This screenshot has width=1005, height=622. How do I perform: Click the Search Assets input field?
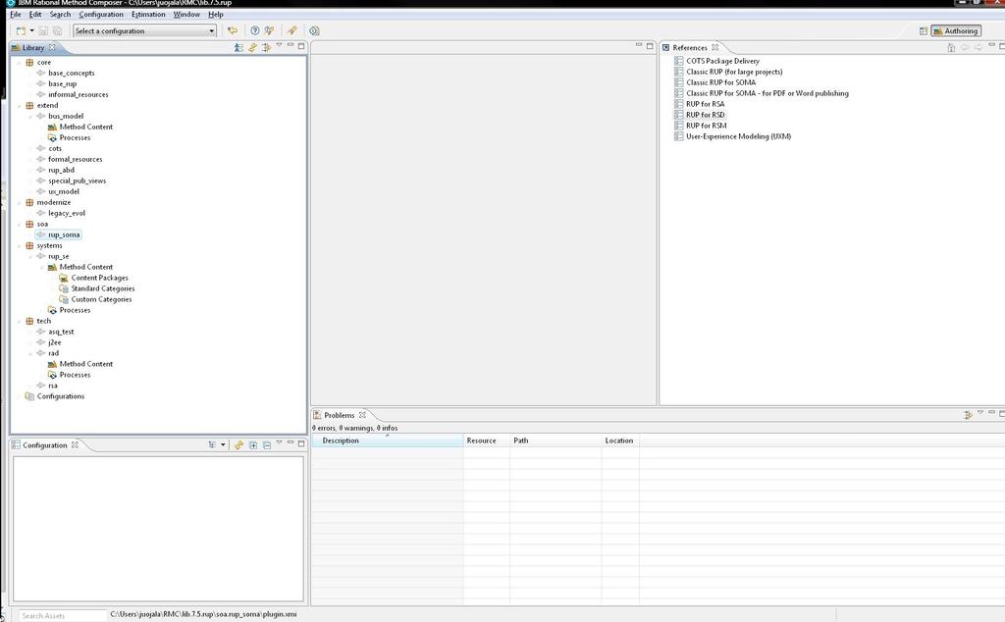point(62,615)
